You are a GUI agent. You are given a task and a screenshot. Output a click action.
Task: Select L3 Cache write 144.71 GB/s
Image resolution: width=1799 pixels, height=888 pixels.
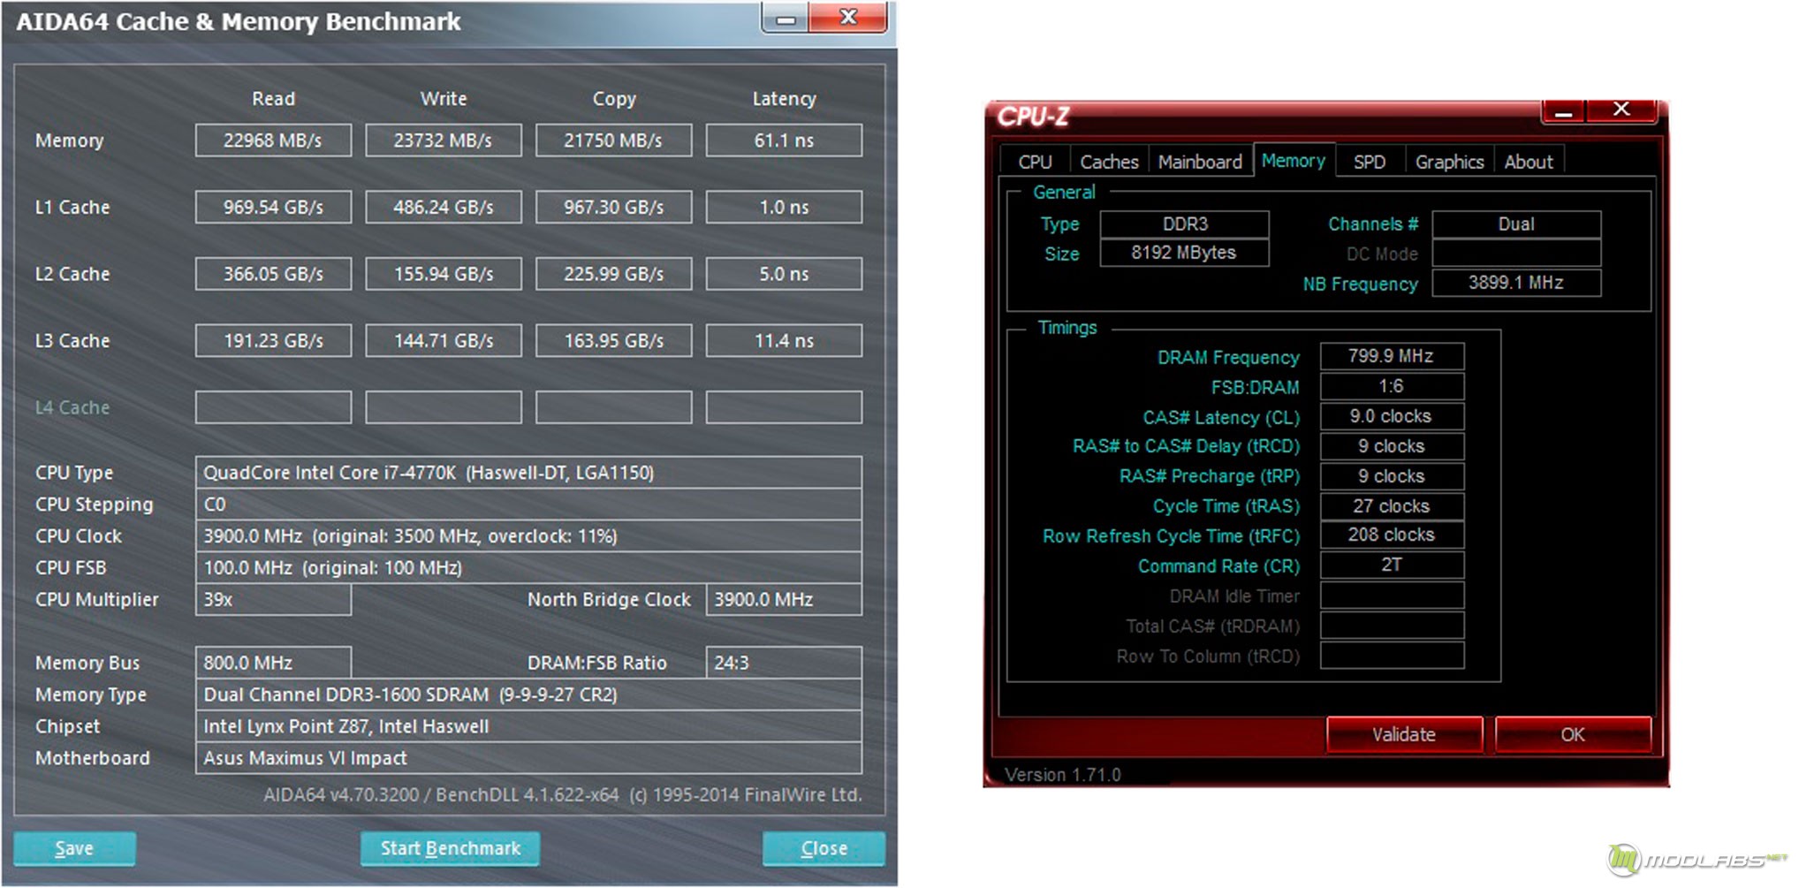click(x=444, y=340)
